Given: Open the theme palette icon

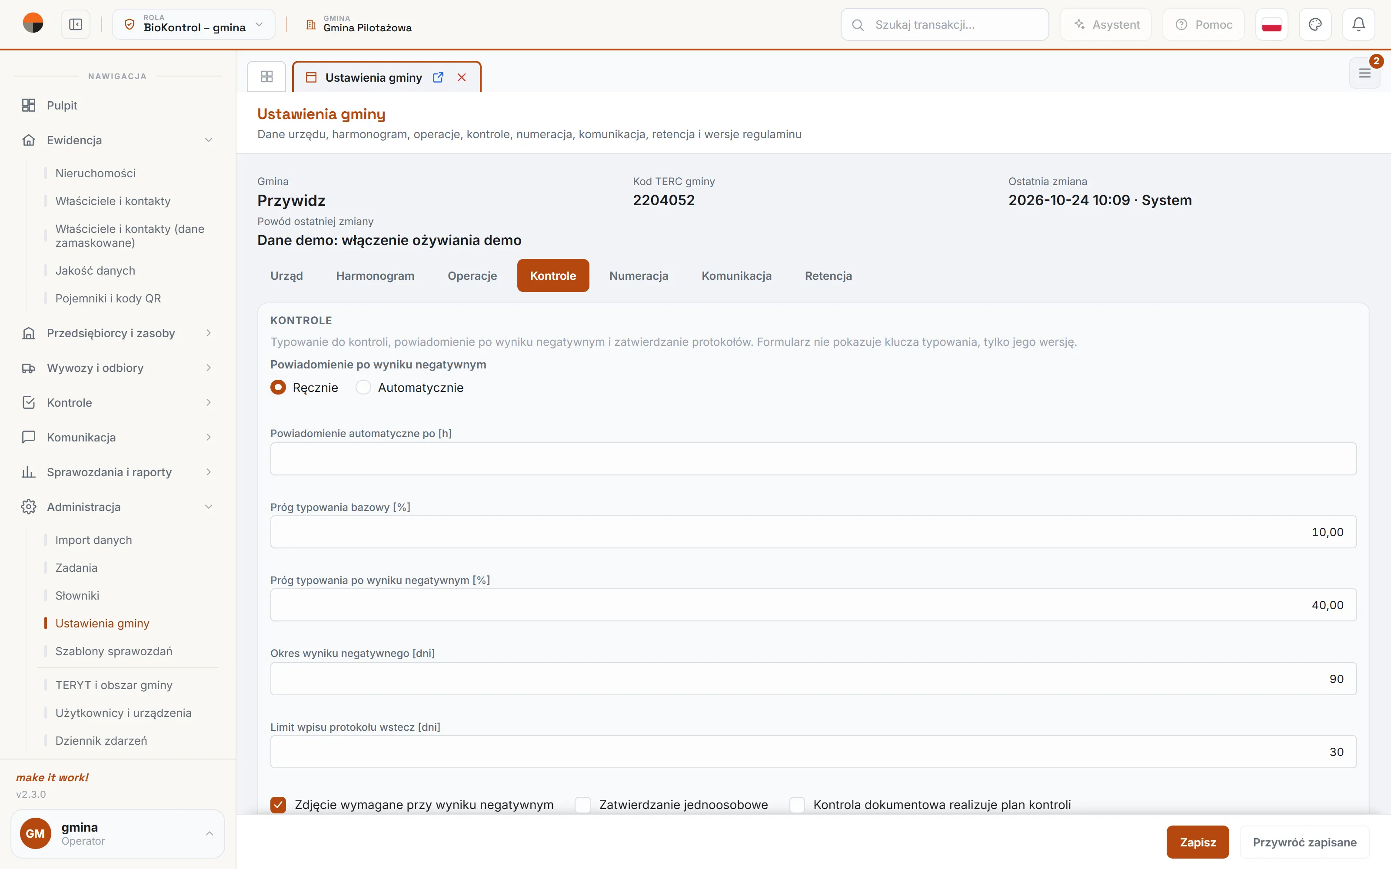Looking at the screenshot, I should pos(1315,25).
